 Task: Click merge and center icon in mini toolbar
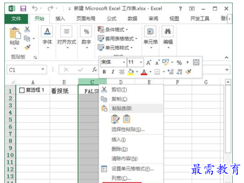196,62
